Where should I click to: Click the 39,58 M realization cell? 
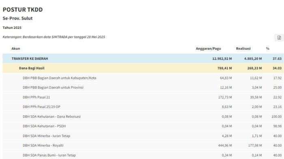coord(256,97)
